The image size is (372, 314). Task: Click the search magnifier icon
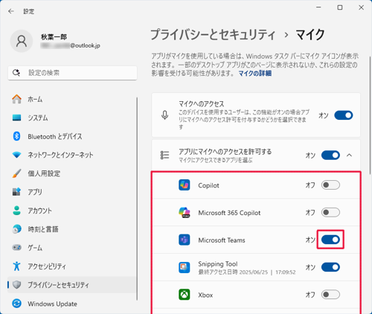tap(16, 73)
